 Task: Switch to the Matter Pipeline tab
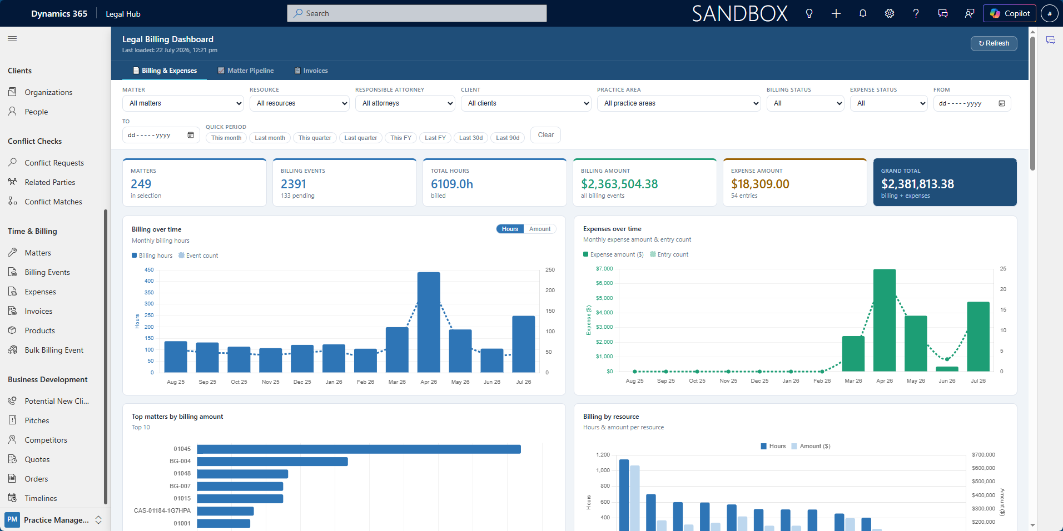coord(245,71)
